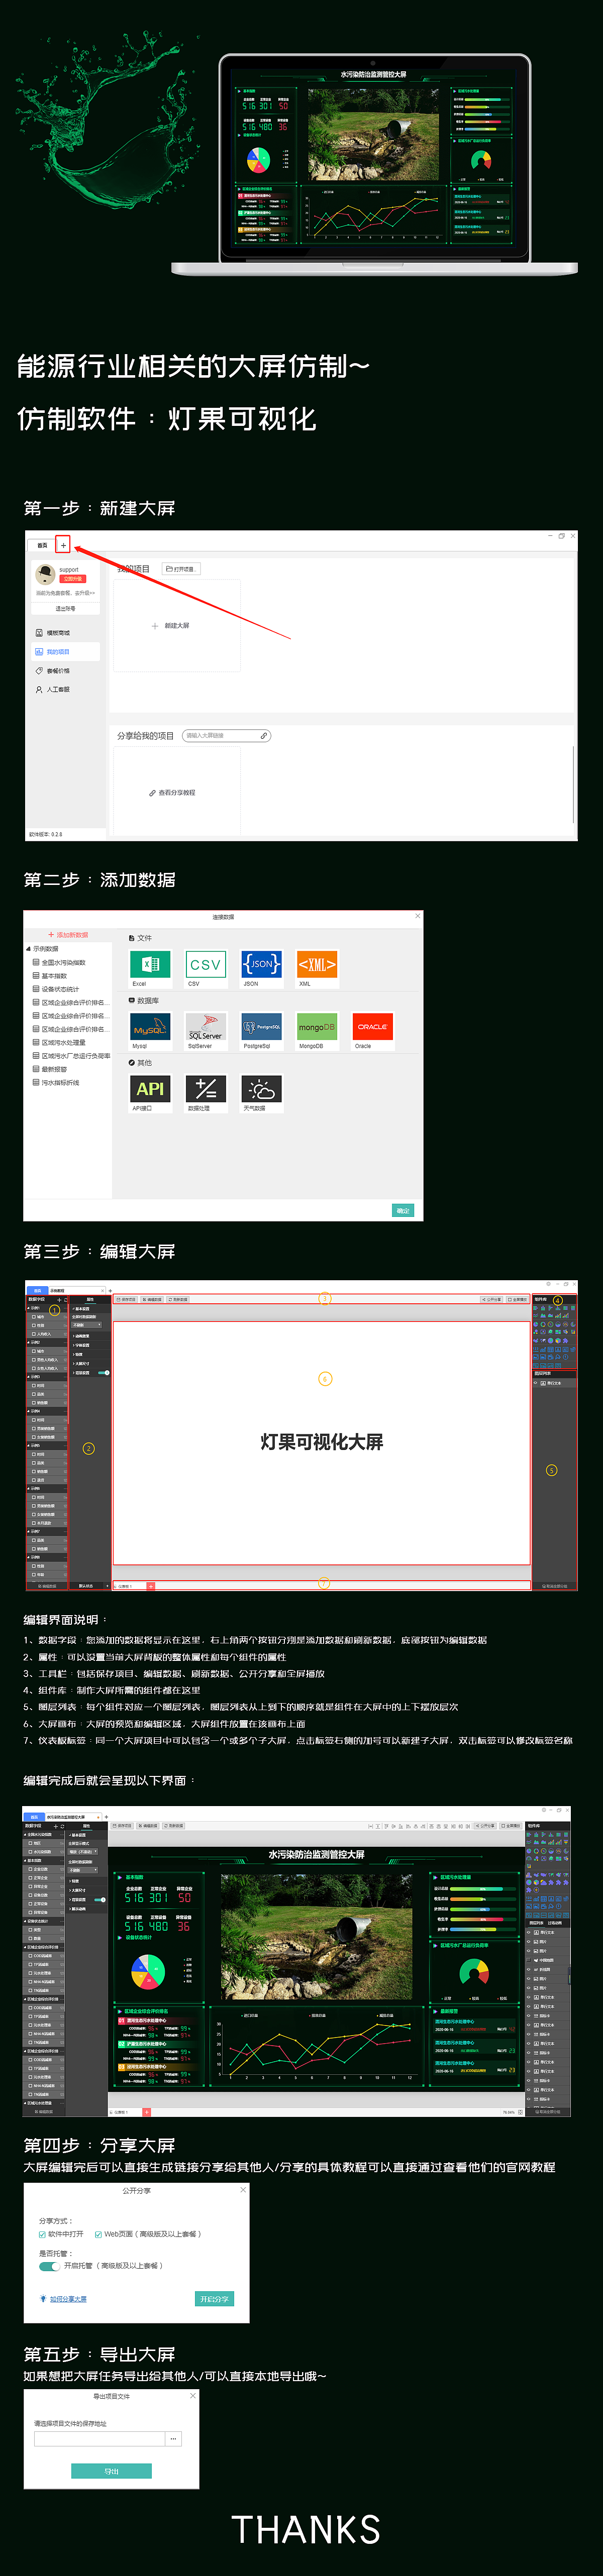Click the 打开优置 folder button
Screen dimensions: 603x2576
pyautogui.click(x=181, y=569)
